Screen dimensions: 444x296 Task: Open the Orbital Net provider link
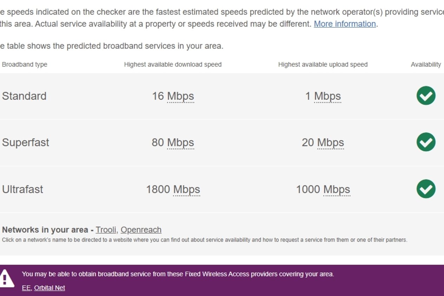(49, 288)
